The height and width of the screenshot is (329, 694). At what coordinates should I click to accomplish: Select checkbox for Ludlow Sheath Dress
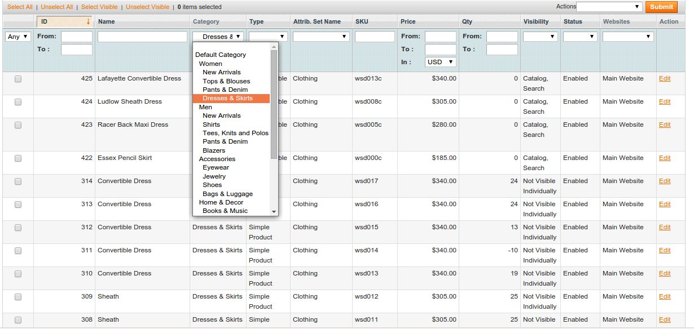pyautogui.click(x=18, y=103)
